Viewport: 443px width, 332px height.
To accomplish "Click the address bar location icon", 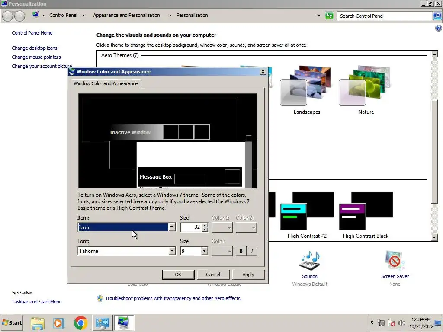I will coord(35,15).
